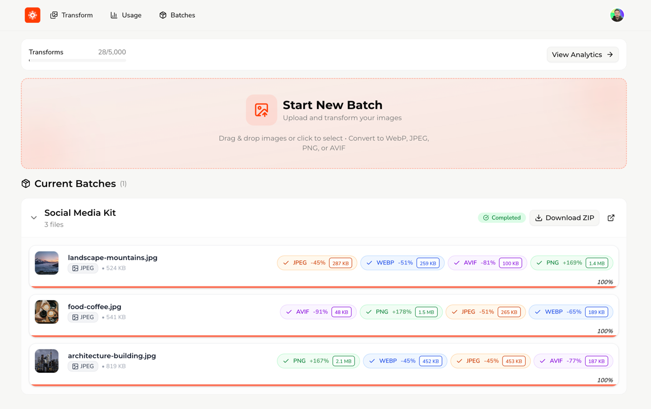The height and width of the screenshot is (409, 651).
Task: Click WEBP -51% 259 KB result chip
Action: click(x=402, y=263)
